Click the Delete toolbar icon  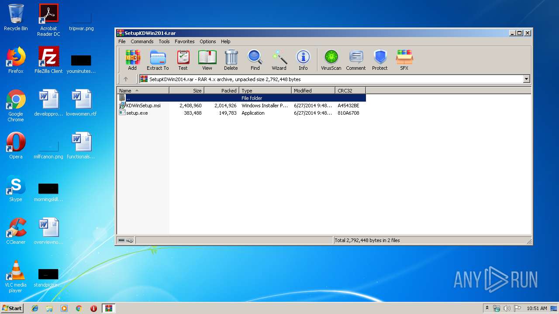231,60
